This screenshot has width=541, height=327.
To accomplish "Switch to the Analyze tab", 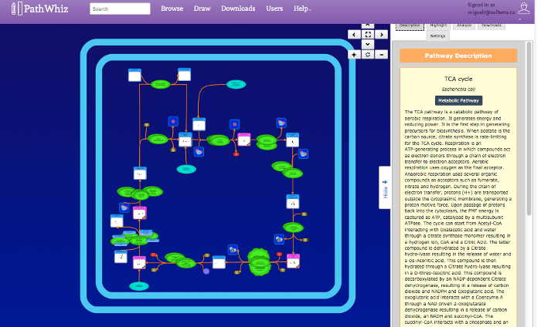I will 464,26.
